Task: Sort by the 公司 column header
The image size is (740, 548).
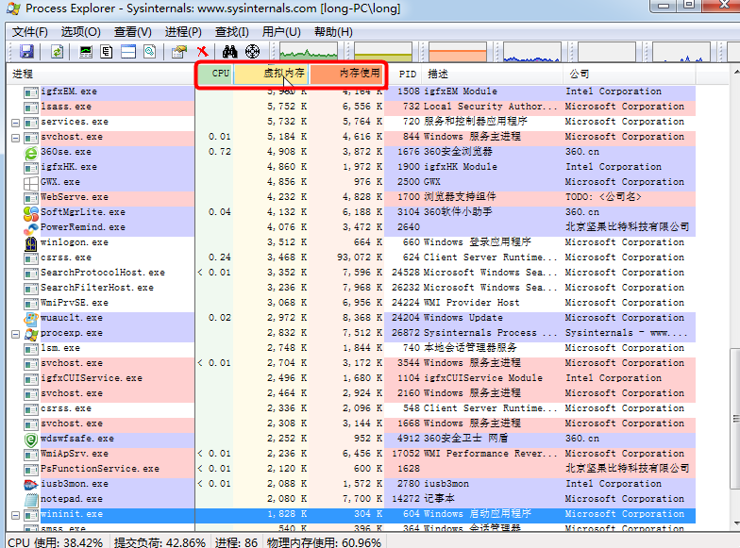Action: click(629, 74)
